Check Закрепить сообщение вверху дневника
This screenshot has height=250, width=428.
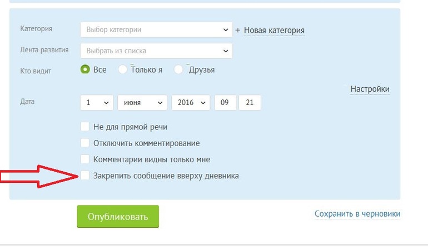pos(85,176)
